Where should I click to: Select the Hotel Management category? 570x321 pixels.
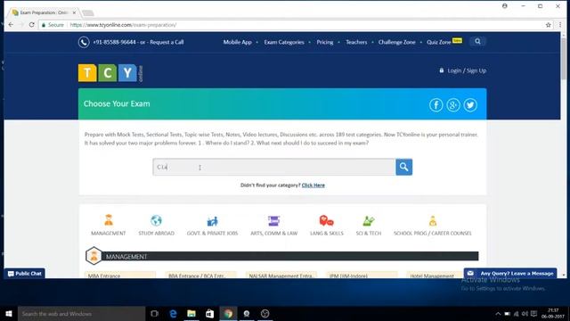pos(435,276)
